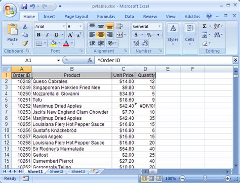Cut the selection with scissors icon
This screenshot has width=240, height=183.
point(25,26)
